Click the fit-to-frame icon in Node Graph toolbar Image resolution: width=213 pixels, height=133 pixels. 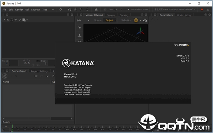pos(12,20)
